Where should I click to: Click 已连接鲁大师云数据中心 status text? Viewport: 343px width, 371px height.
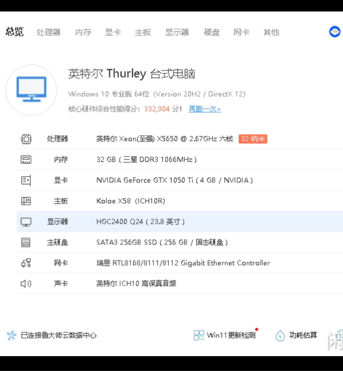click(x=59, y=335)
